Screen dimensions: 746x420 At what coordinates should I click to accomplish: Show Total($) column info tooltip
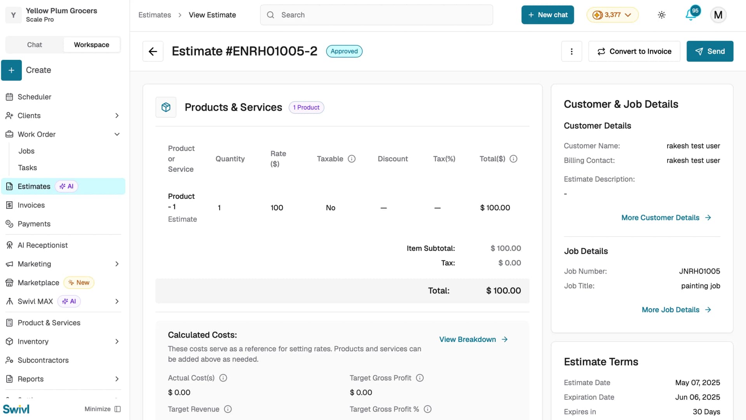(x=513, y=159)
